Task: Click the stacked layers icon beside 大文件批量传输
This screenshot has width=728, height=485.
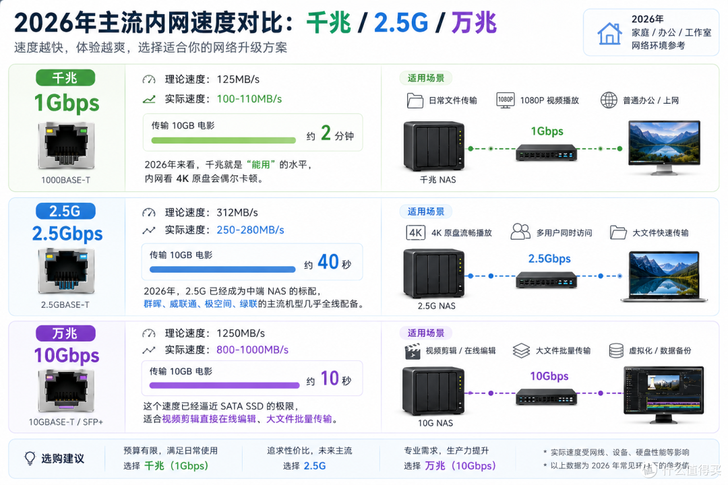Action: (521, 350)
